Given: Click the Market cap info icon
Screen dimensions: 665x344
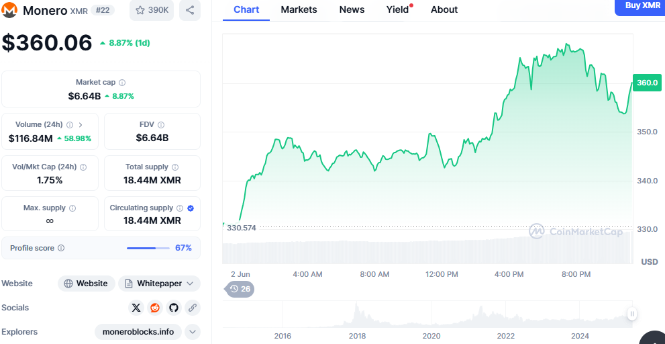Looking at the screenshot, I should pyautogui.click(x=122, y=83).
